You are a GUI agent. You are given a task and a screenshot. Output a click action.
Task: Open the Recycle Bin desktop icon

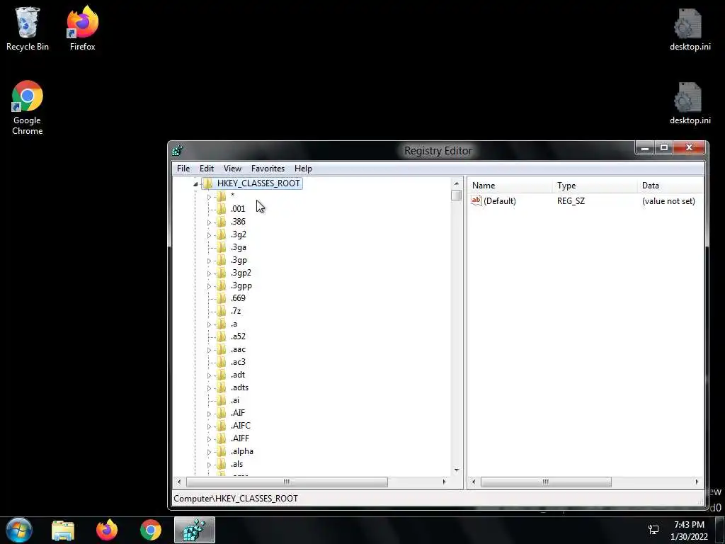click(27, 28)
